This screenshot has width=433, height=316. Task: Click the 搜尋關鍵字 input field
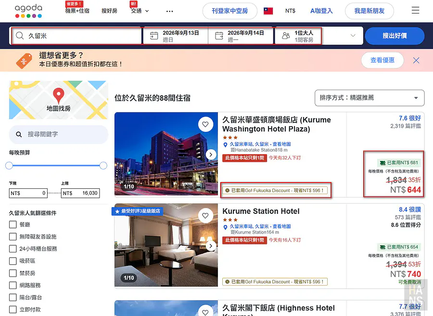(x=59, y=134)
